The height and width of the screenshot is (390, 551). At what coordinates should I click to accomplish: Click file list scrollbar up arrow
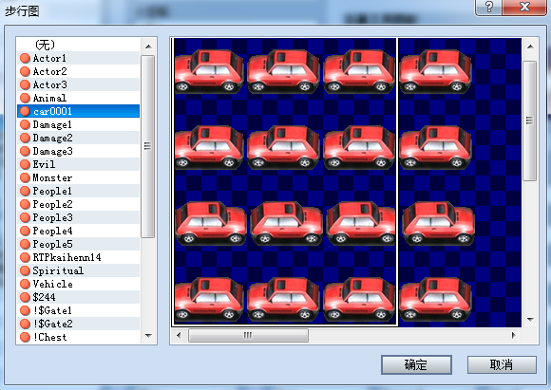tap(148, 46)
